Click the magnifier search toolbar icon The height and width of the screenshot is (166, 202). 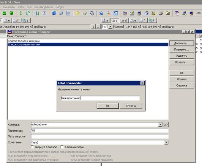pyautogui.click(x=108, y=13)
